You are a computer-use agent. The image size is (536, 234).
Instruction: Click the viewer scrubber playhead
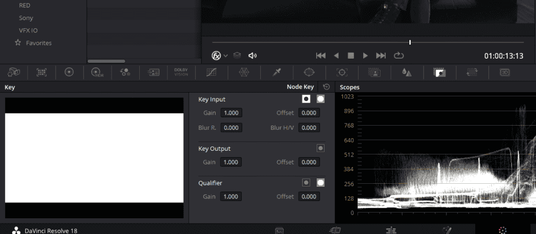pyautogui.click(x=410, y=42)
